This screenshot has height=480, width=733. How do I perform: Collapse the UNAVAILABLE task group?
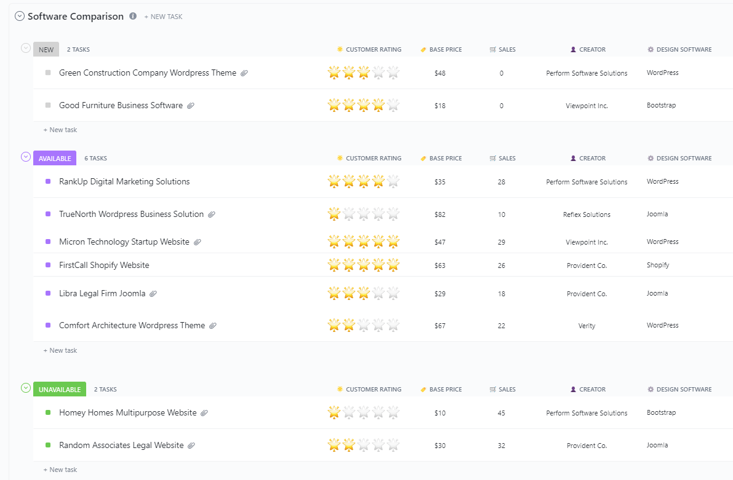pyautogui.click(x=26, y=388)
